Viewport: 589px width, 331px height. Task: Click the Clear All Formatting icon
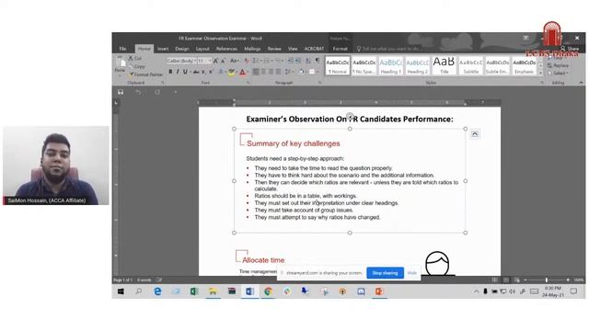coord(247,61)
